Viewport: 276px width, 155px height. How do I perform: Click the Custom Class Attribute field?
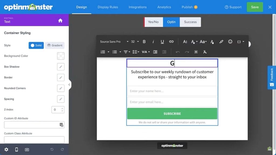coord(34,140)
